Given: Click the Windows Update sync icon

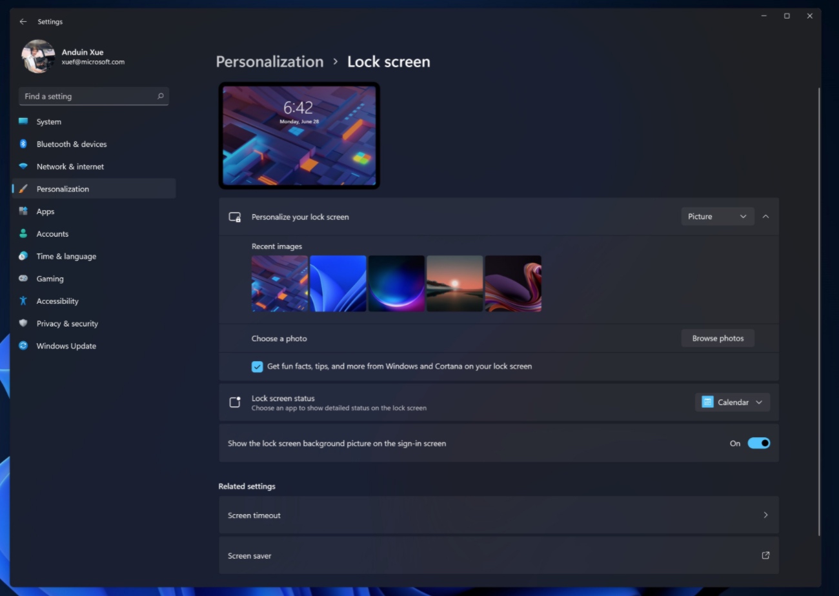Looking at the screenshot, I should click(23, 346).
